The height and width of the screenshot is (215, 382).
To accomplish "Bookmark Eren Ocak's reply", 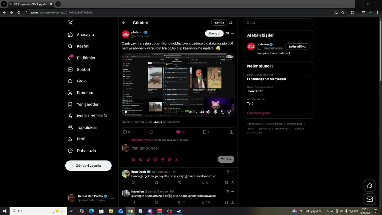I will coord(227,183).
